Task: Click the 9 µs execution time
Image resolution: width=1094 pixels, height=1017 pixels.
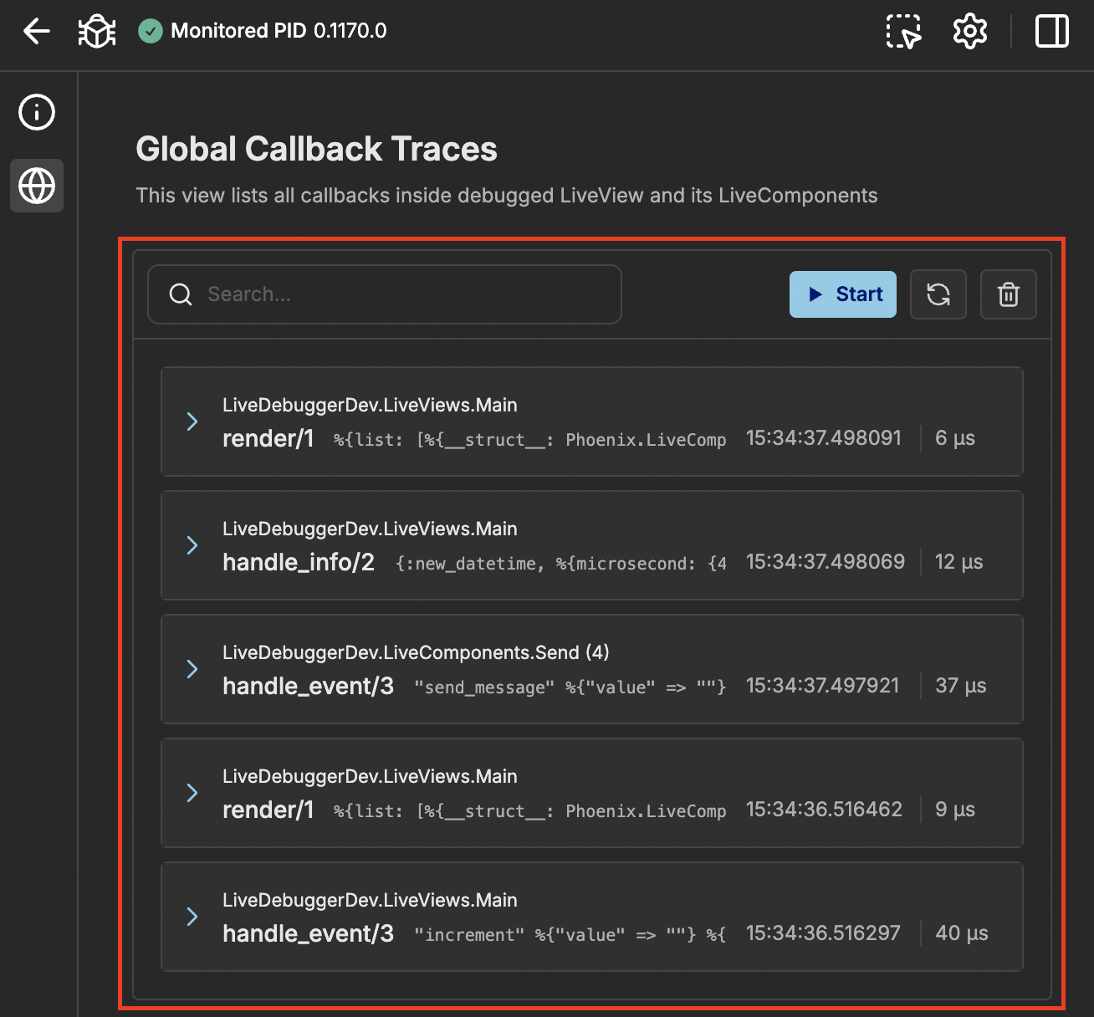Action: point(955,810)
